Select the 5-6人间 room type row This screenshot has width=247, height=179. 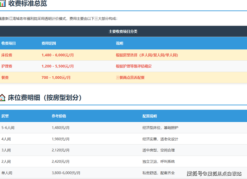point(8,128)
